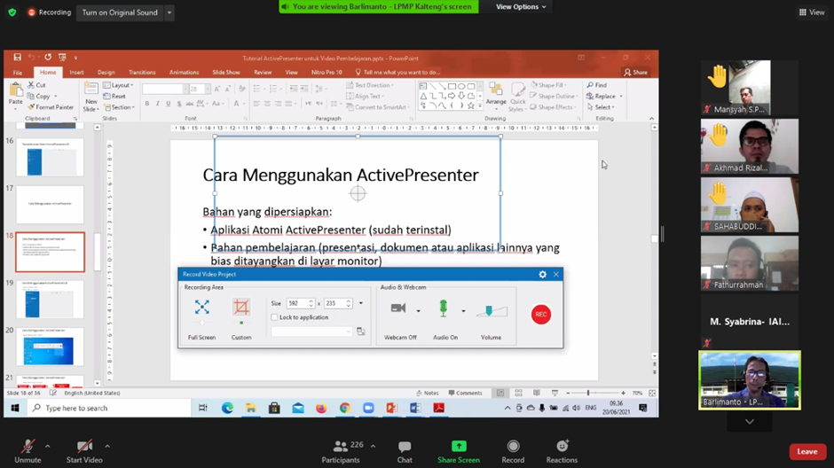The height and width of the screenshot is (468, 834).
Task: Click the New Slide icon
Action: click(91, 90)
